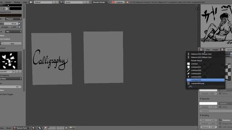Image resolution: width=232 pixels, height=130 pixels.
Task: Open the Render menu
Action: (8, 2)
